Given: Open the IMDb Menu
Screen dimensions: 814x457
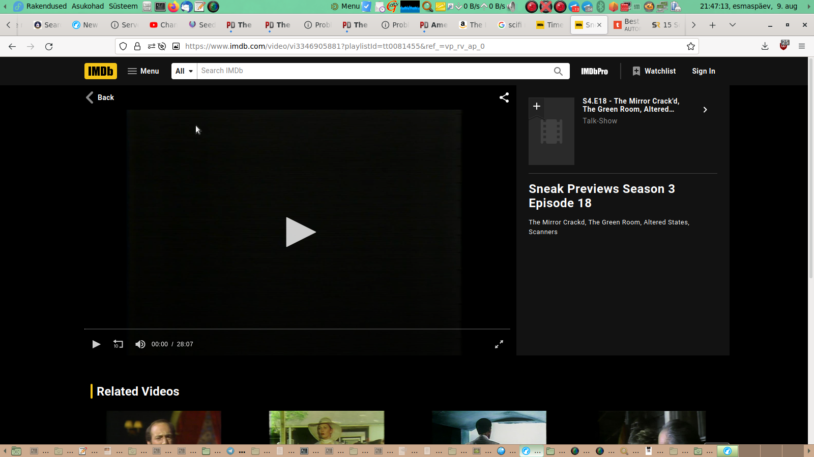Looking at the screenshot, I should [143, 71].
